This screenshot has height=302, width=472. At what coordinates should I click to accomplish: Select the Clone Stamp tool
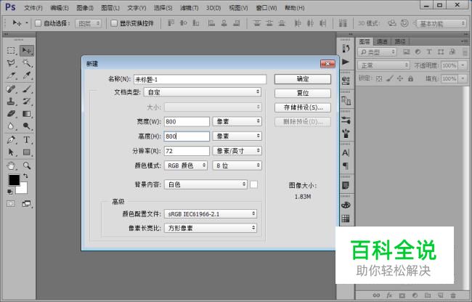pyautogui.click(x=11, y=102)
